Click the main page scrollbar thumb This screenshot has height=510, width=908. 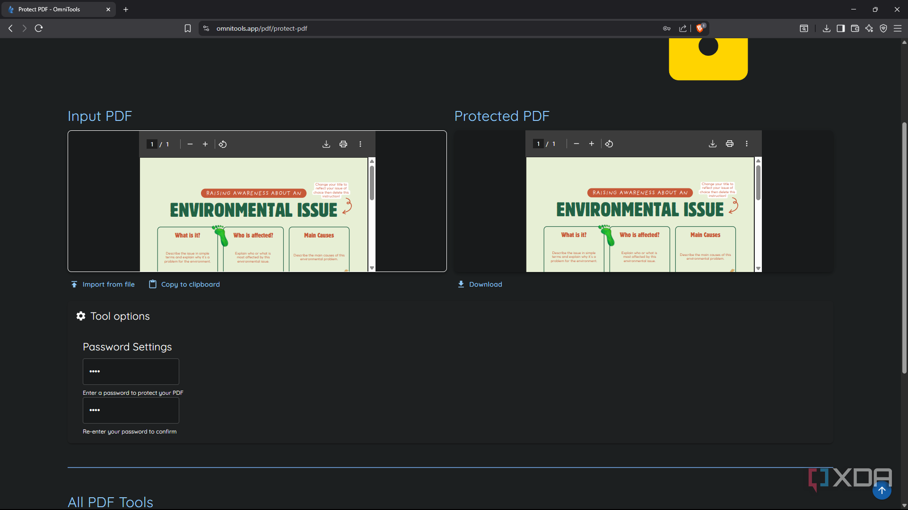(x=904, y=248)
